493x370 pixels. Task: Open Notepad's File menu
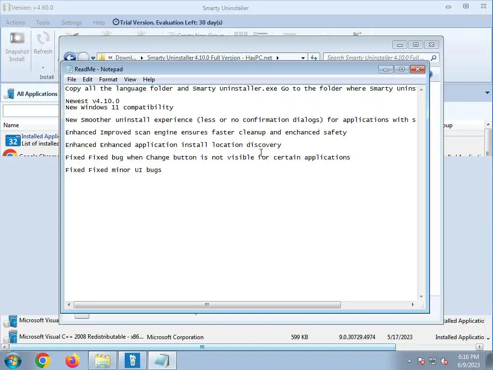coord(72,79)
